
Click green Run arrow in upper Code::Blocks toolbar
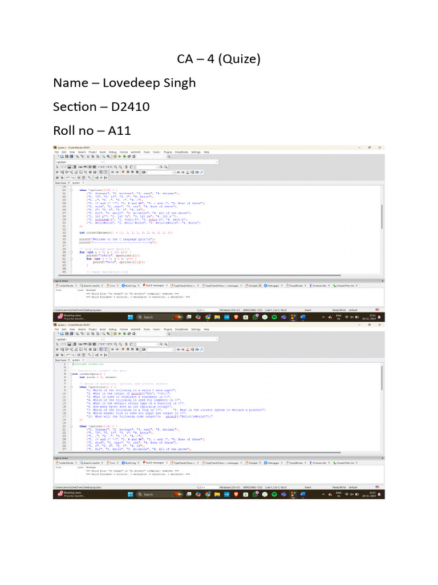[x=120, y=157]
